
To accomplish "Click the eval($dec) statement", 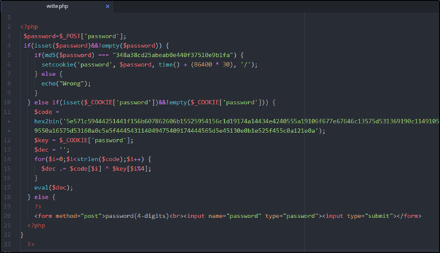I will click(54, 187).
